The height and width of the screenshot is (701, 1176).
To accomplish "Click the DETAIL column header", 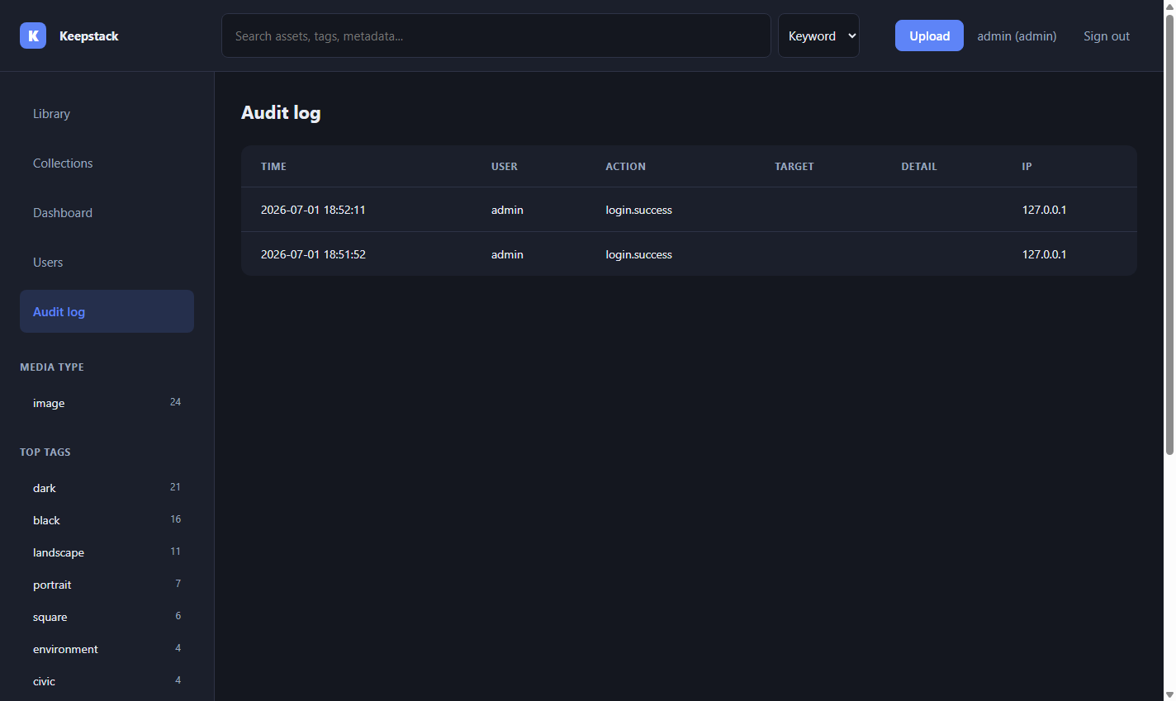I will (x=919, y=167).
